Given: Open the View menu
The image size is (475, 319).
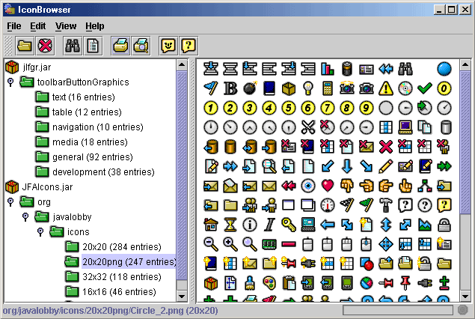Looking at the screenshot, I should click(66, 25).
